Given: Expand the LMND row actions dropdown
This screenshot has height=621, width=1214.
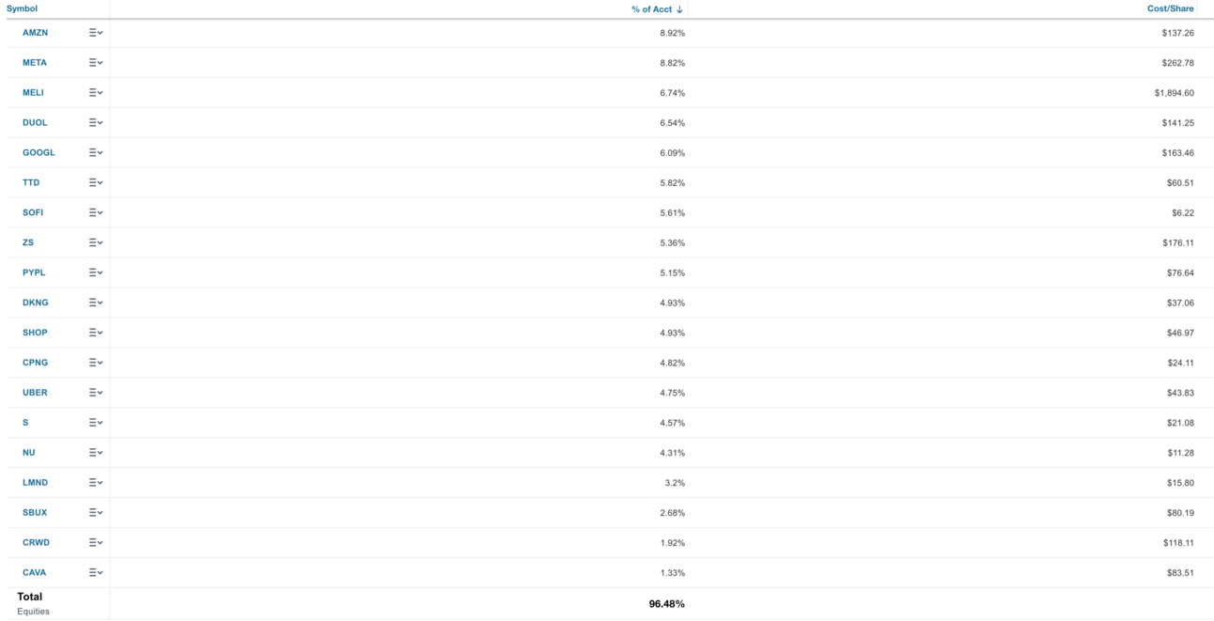Looking at the screenshot, I should pos(96,483).
